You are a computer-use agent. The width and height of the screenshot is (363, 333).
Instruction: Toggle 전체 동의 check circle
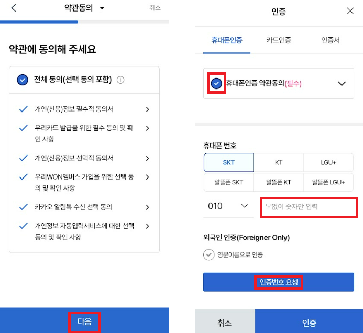(23, 80)
